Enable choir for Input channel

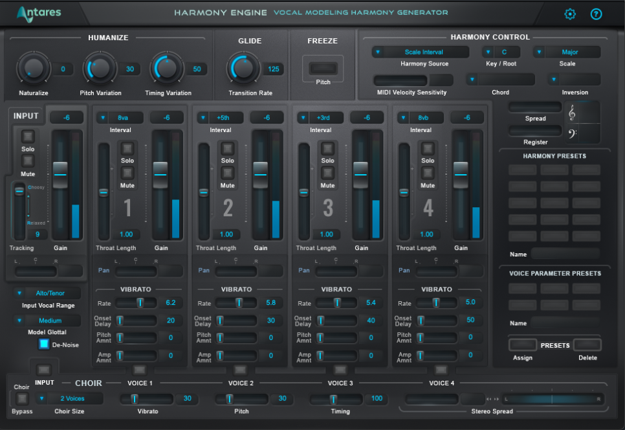coord(44,370)
